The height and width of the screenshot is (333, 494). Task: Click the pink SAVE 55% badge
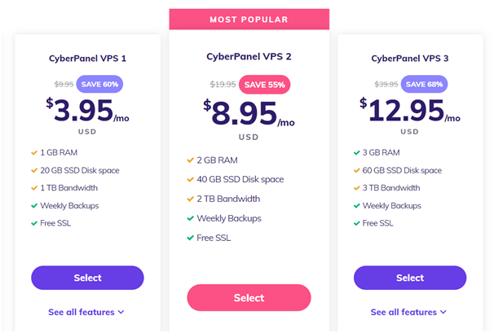coord(264,85)
